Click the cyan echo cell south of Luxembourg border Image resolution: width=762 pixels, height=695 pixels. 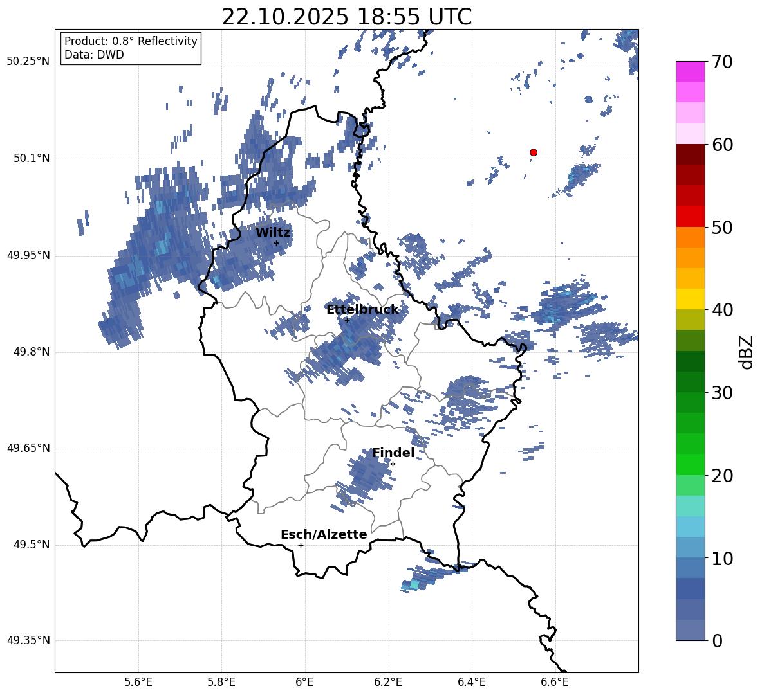point(414,584)
